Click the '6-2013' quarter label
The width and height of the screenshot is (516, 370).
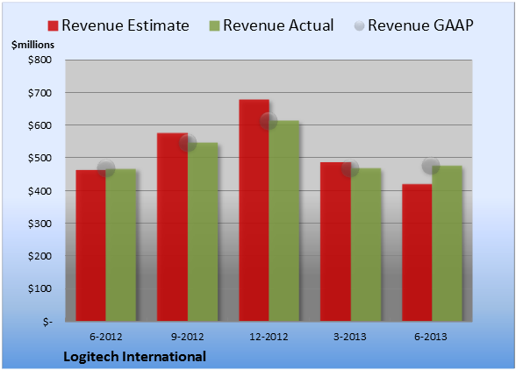[431, 337]
